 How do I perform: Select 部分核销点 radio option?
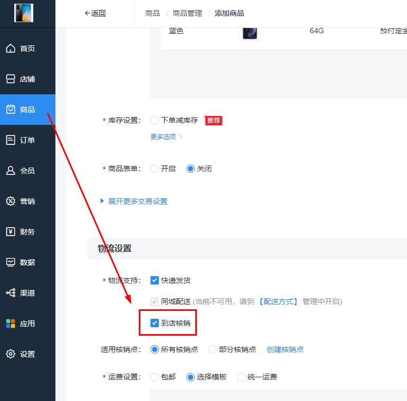[x=213, y=349]
